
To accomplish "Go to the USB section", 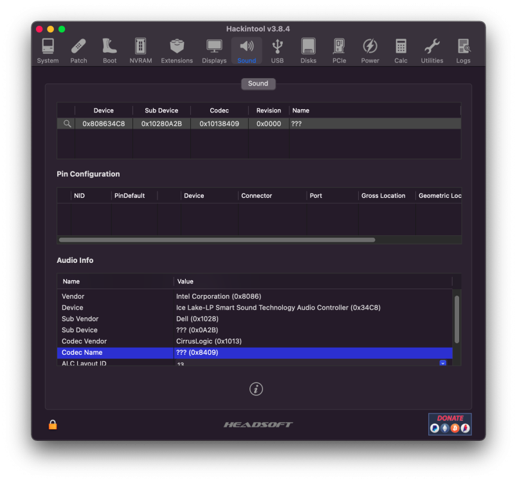I will 277,51.
